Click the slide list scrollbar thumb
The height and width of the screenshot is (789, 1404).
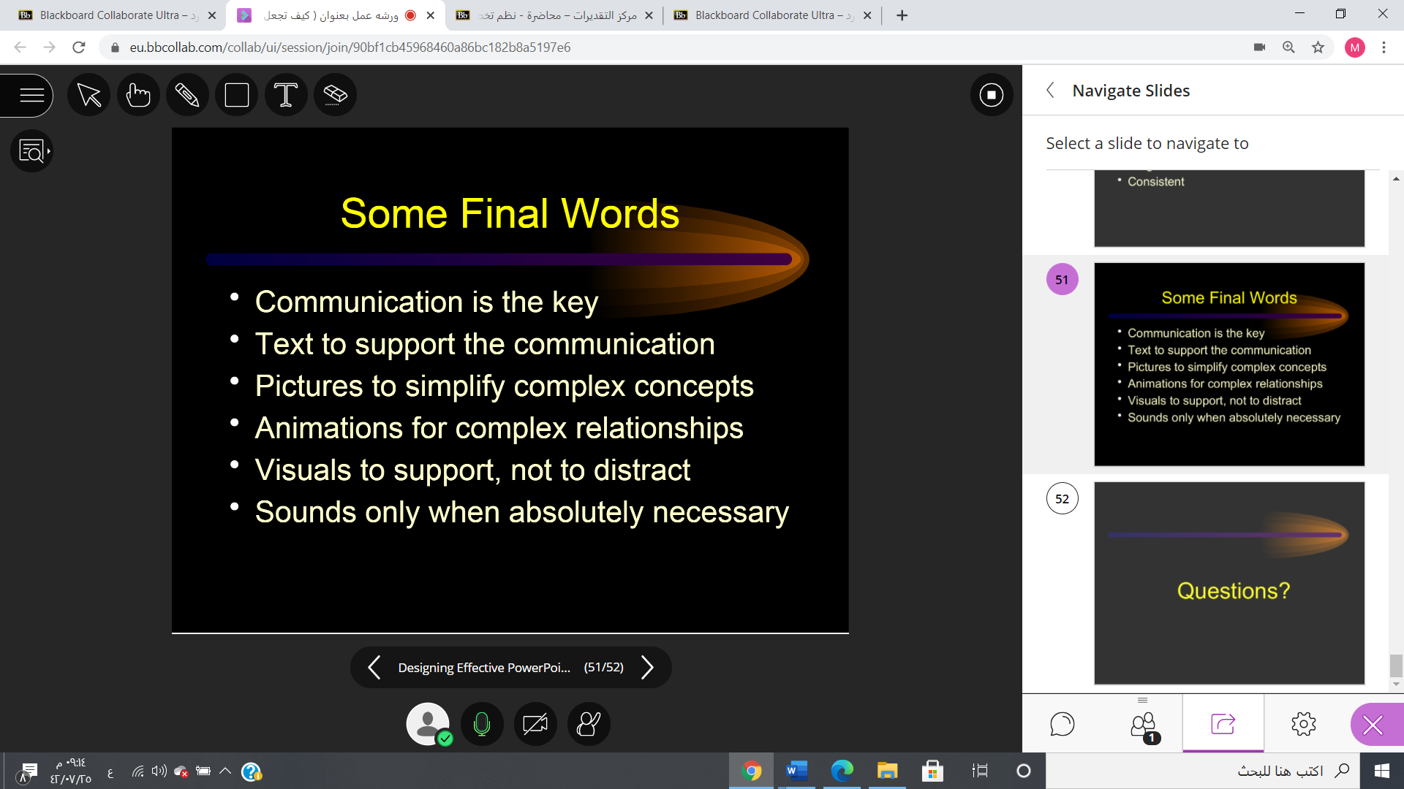pos(1396,666)
